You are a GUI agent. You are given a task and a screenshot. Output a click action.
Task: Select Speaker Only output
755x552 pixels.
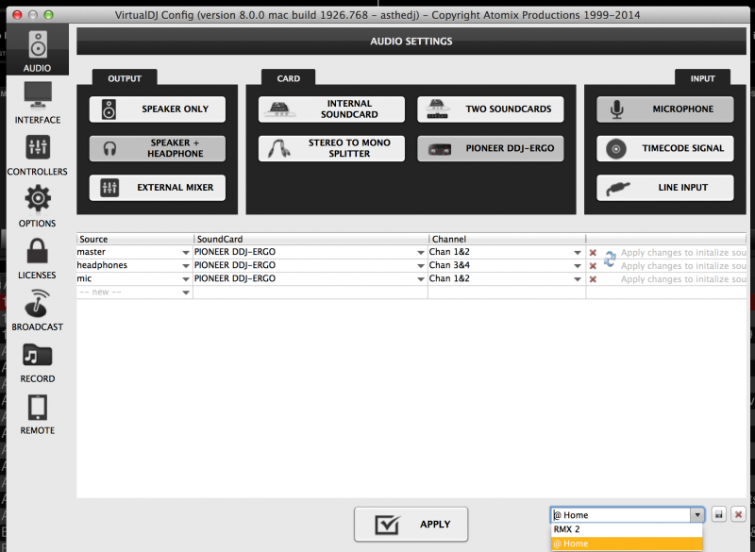158,109
